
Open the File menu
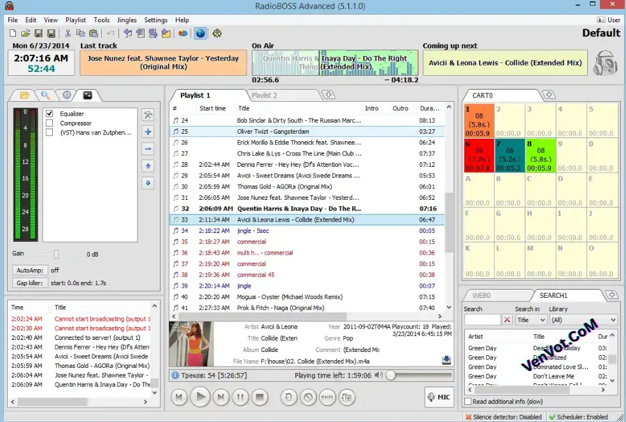coord(13,20)
